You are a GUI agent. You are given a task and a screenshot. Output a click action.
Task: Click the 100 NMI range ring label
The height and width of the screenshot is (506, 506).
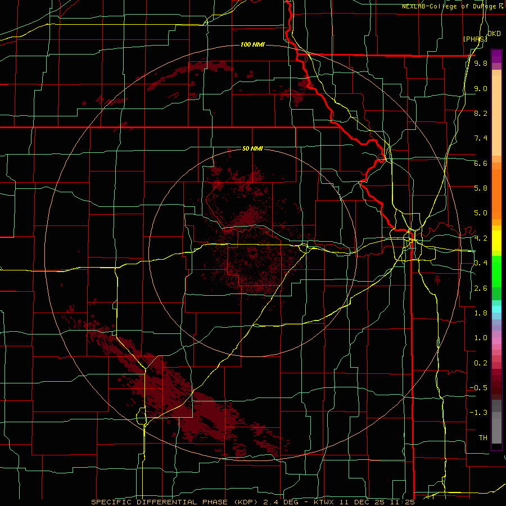point(252,44)
